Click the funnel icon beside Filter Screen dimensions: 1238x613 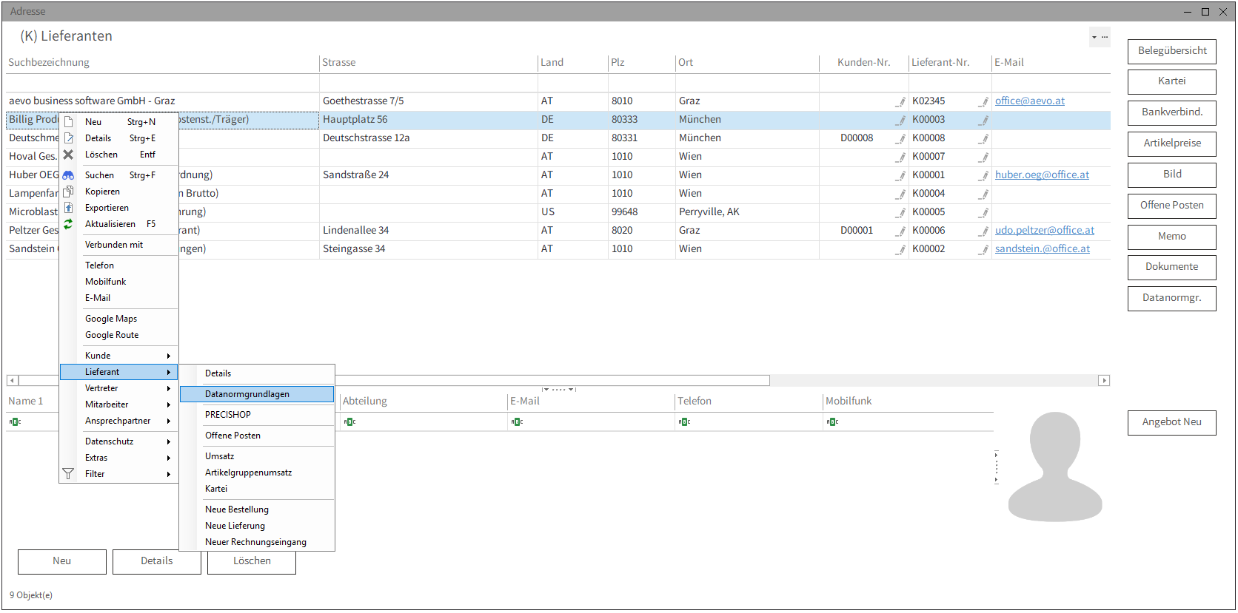[68, 474]
